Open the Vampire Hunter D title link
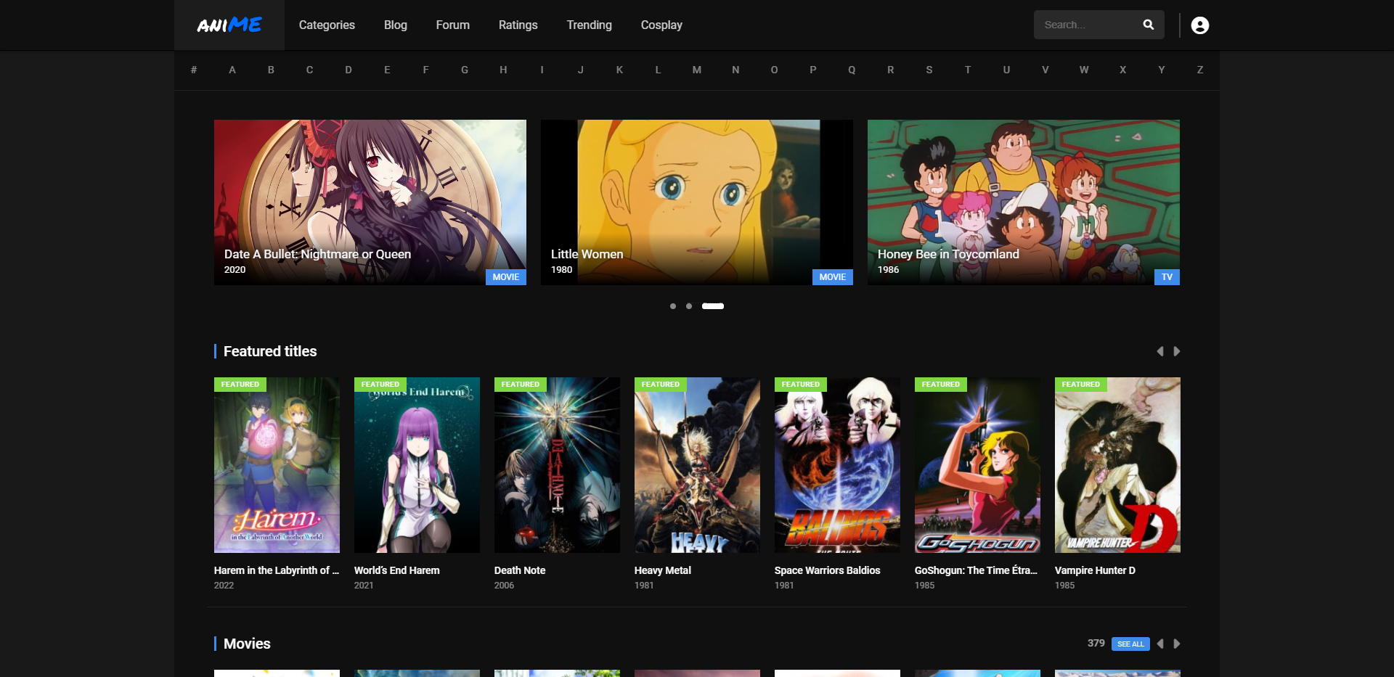Screen dimensions: 1394x677 click(1095, 570)
